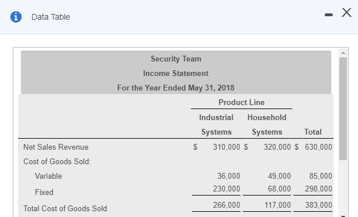
Task: Minimize the Data Table dialog
Action: point(328,15)
